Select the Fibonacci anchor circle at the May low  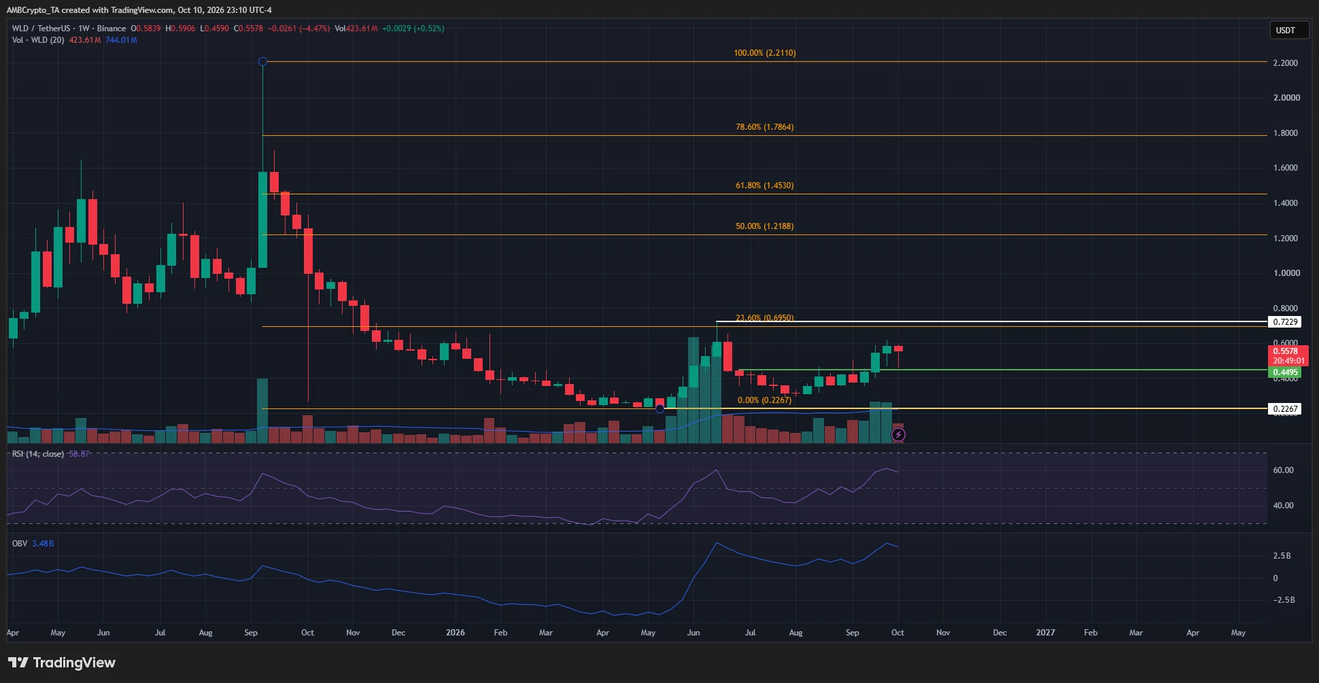[659, 408]
